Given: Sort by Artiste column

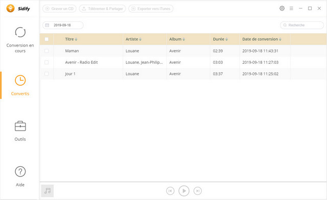Looking at the screenshot, I should [x=133, y=39].
